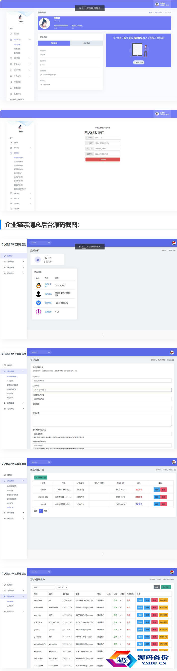Click 登录 button in zx012966 user row

pyautogui.click(x=140, y=600)
